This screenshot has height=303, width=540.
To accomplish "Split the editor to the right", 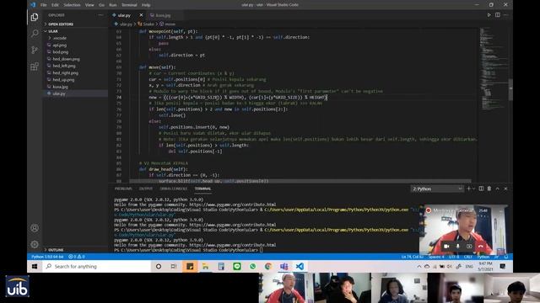I will (498, 15).
